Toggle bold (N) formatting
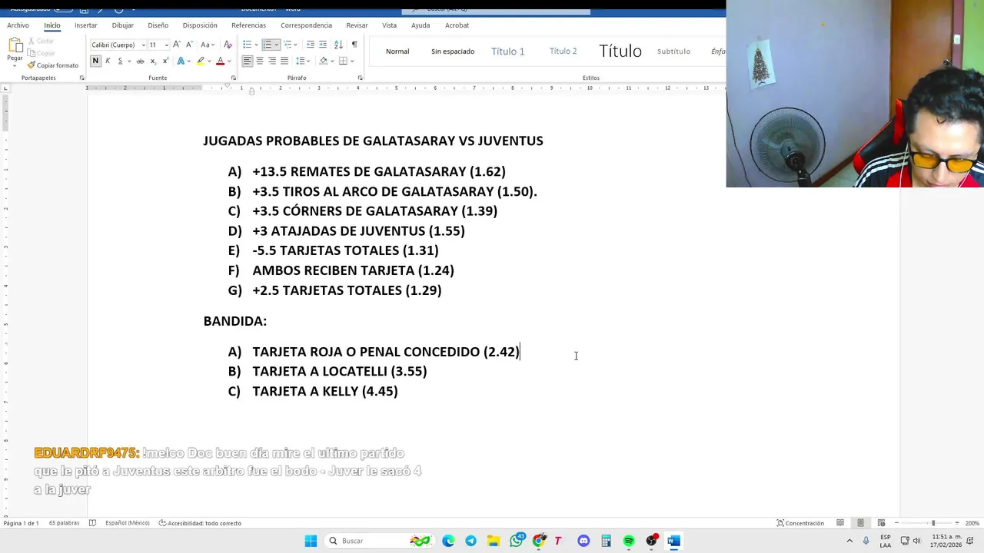The image size is (984, 553). 95,61
